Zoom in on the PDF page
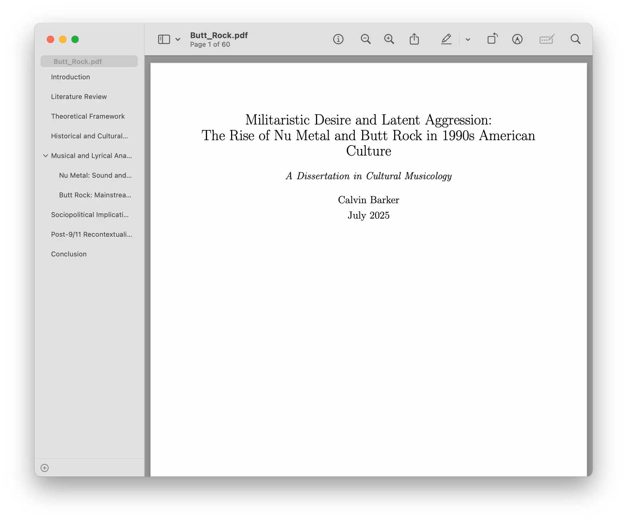 [x=389, y=39]
